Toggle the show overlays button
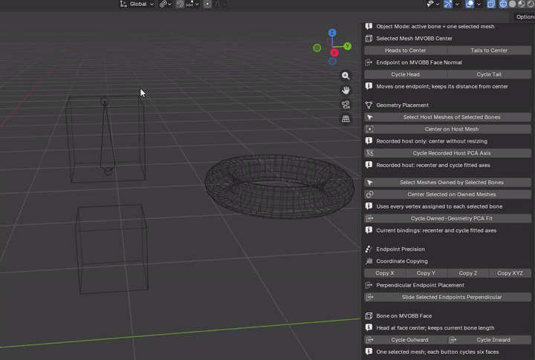The width and height of the screenshot is (535, 360). click(x=470, y=4)
